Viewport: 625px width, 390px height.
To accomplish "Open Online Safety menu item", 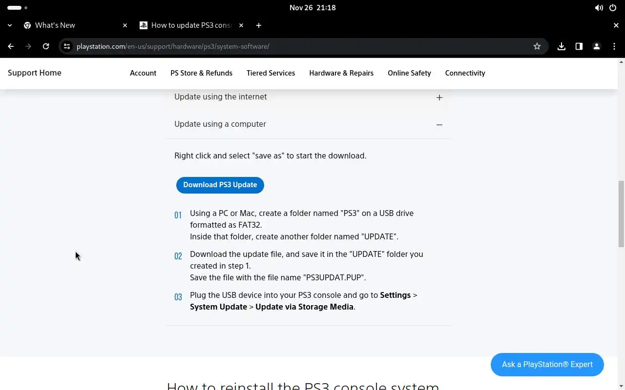I will tap(409, 73).
